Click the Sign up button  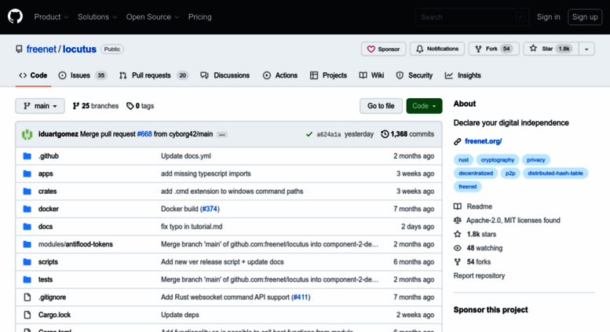(x=585, y=16)
